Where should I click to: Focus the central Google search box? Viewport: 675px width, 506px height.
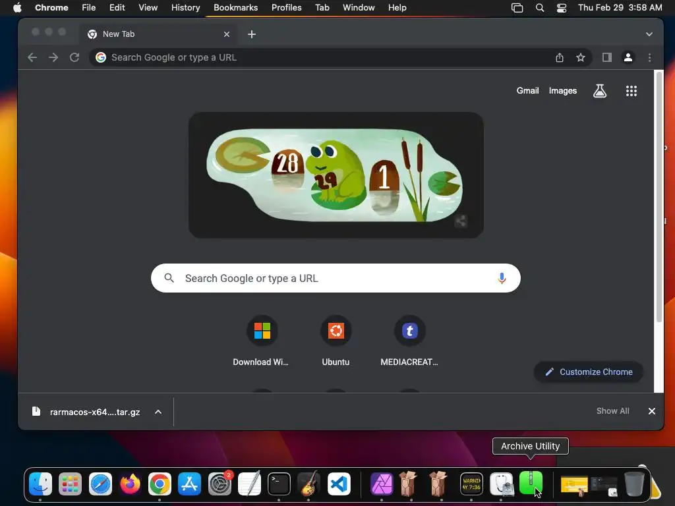[336, 278]
